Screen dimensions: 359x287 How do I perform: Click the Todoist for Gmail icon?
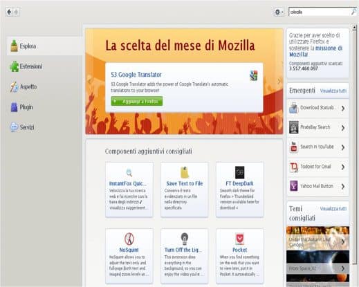coord(294,167)
